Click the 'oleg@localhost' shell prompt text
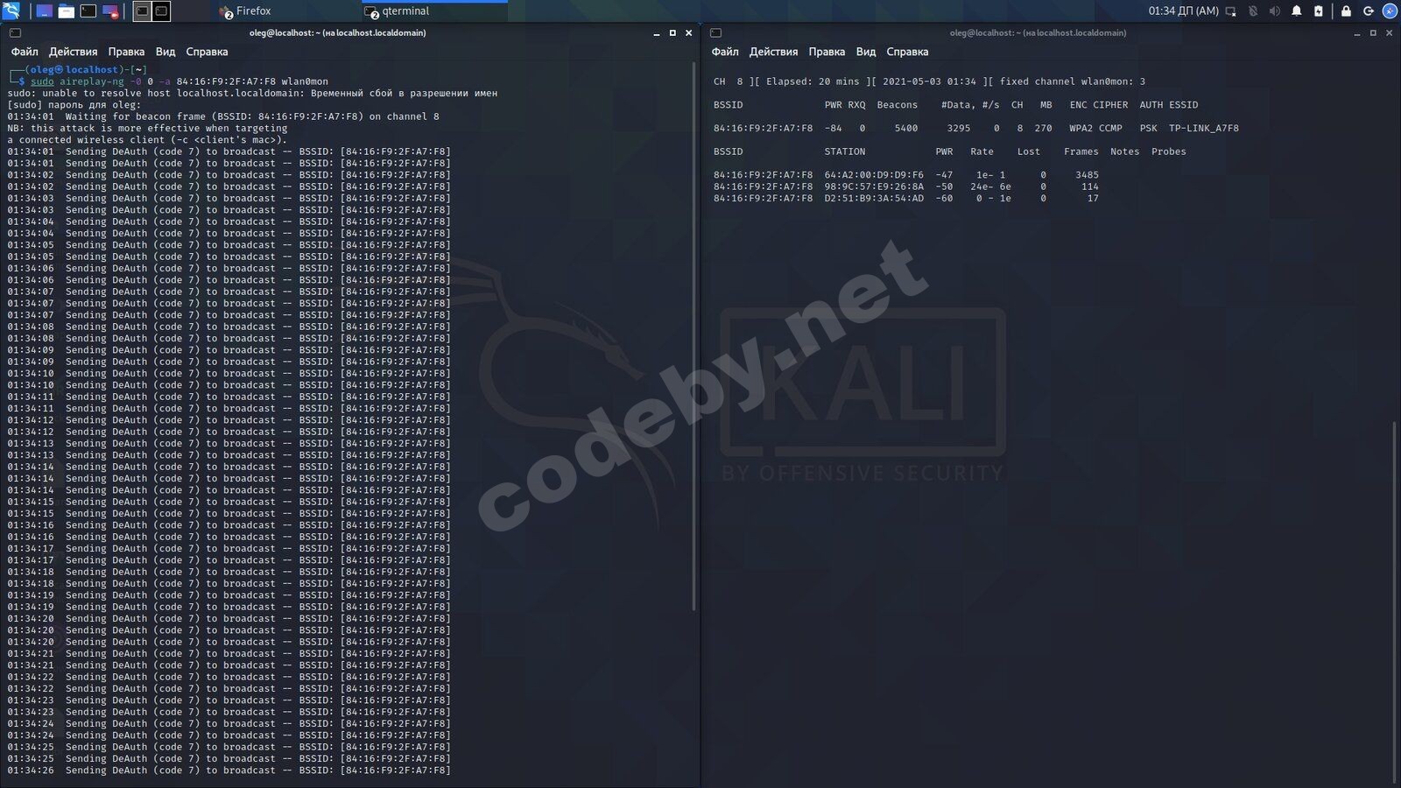The height and width of the screenshot is (788, 1401). tap(74, 70)
